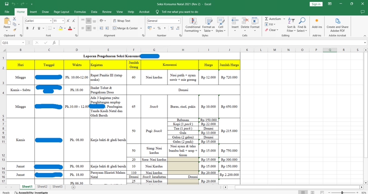The height and width of the screenshot is (194, 368).
Task: Open Format as Table gallery
Action: tap(208, 25)
